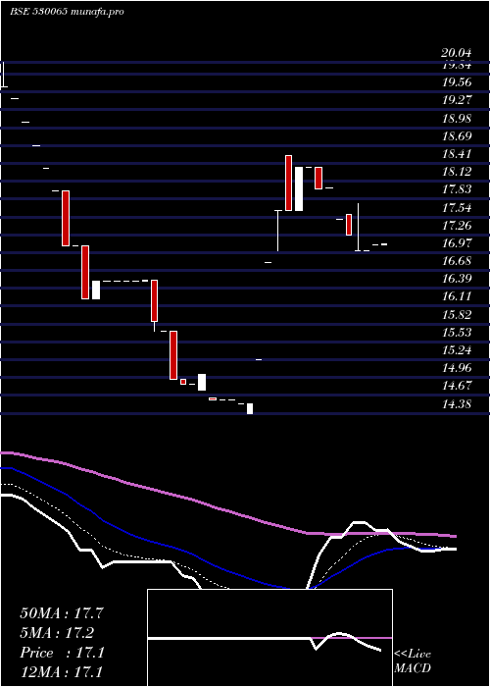Select the 18.69 price level label
This screenshot has height=687, width=490.
pyautogui.click(x=457, y=136)
